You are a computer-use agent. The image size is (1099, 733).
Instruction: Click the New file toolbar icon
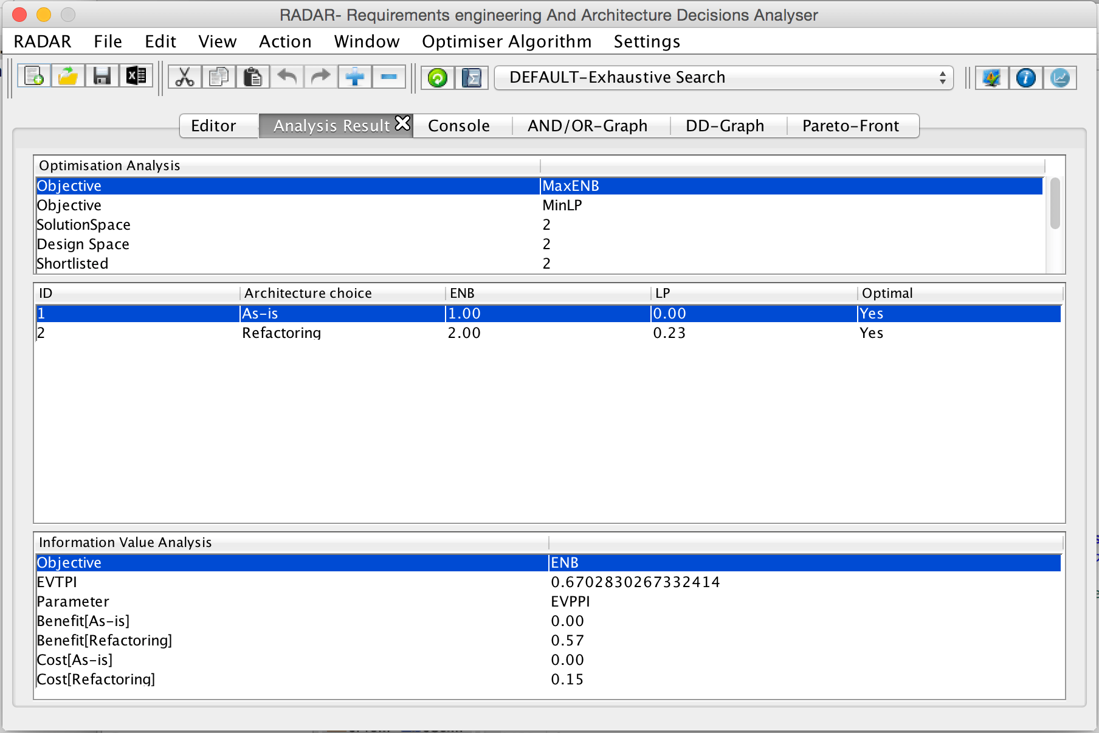coord(34,77)
